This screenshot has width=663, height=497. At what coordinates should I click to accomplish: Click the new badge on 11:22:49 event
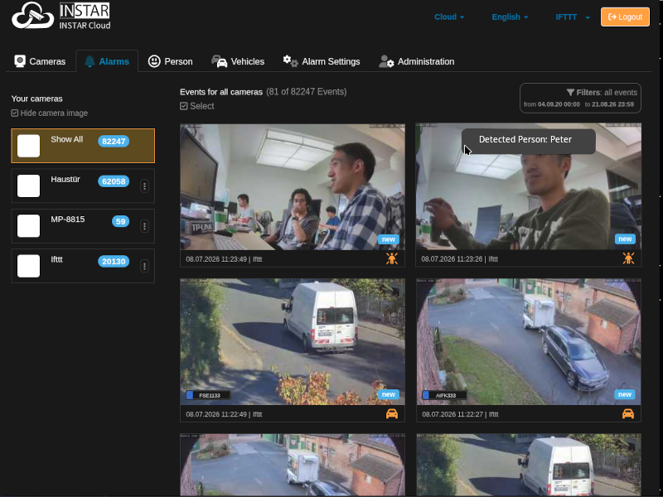389,394
